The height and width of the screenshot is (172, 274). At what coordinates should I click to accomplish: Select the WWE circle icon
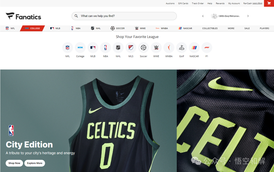point(156,47)
